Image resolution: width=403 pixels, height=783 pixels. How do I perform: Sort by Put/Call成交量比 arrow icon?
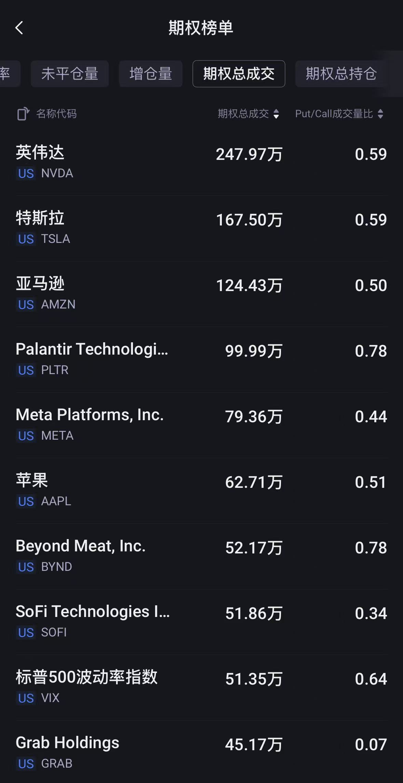tap(380, 114)
